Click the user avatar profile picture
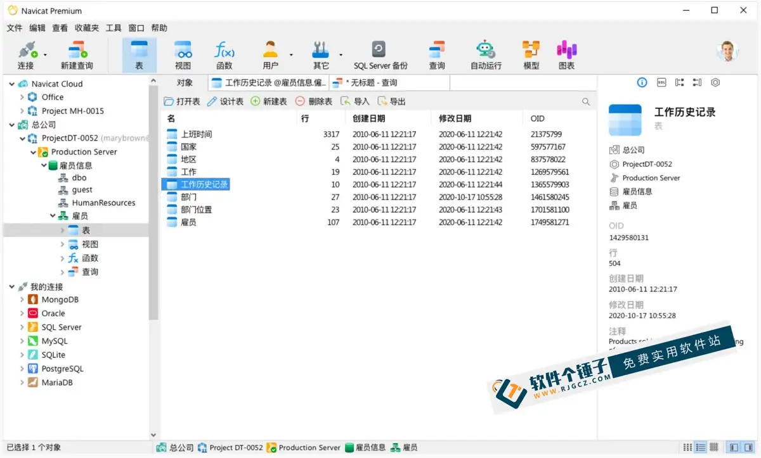This screenshot has width=761, height=458. [x=727, y=51]
